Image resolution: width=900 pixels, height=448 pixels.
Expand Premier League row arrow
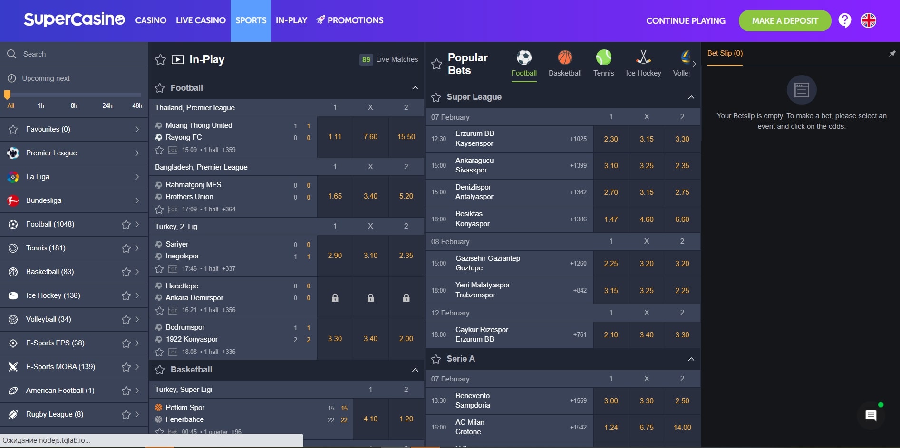(137, 153)
